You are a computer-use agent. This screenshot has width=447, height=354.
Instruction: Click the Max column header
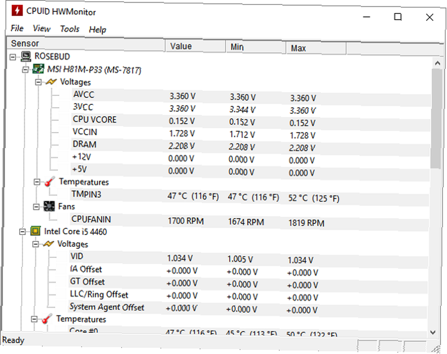click(x=316, y=48)
